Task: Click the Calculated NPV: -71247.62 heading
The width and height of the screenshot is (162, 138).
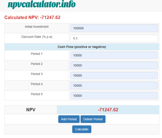Action: click(x=32, y=18)
